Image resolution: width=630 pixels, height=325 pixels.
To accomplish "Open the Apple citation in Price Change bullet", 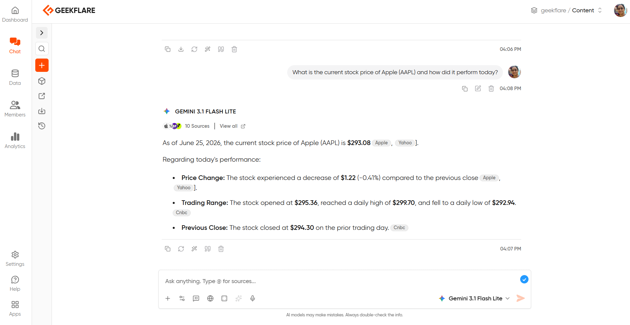I will click(x=489, y=178).
